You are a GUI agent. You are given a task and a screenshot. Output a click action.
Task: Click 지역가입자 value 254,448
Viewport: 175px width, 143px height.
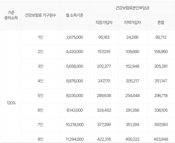coord(132,96)
